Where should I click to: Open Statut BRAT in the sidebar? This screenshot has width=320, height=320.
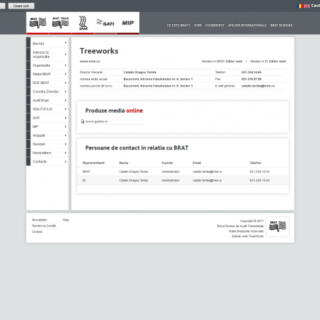coord(41,74)
